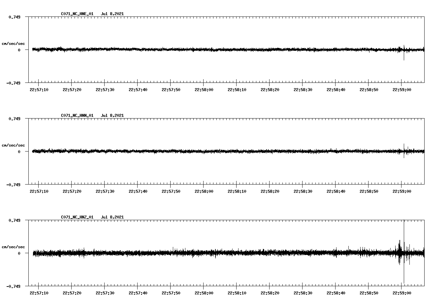Click the Jul 8,2021 date on HNE plot
The height and width of the screenshot is (305, 448).
tap(112, 14)
